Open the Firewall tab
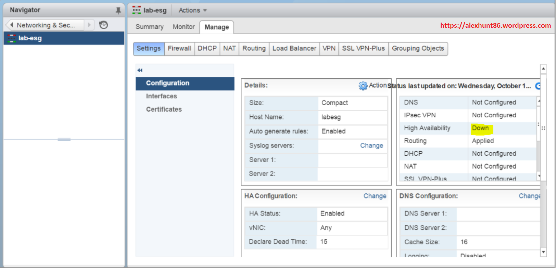The width and height of the screenshot is (556, 268). coord(179,49)
